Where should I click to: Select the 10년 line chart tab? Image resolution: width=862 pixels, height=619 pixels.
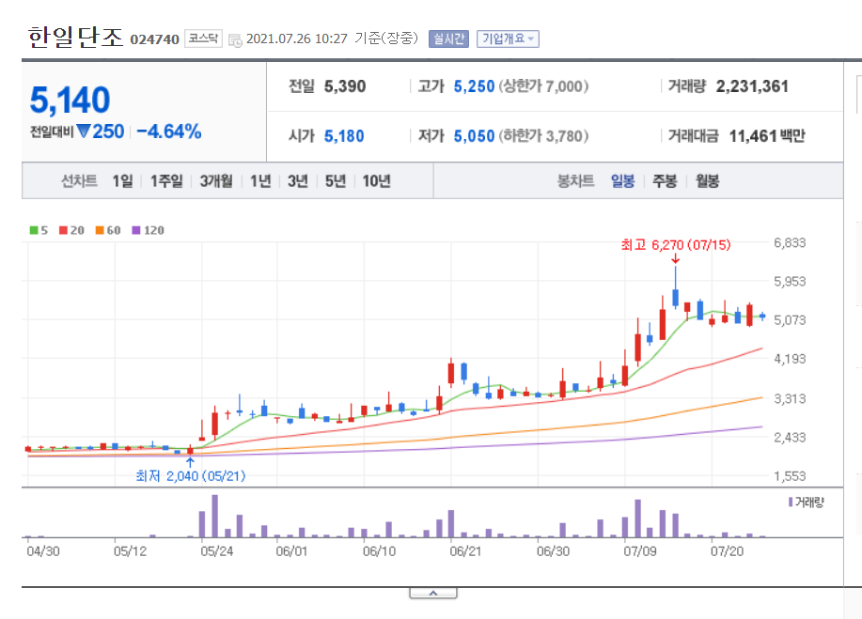[377, 180]
